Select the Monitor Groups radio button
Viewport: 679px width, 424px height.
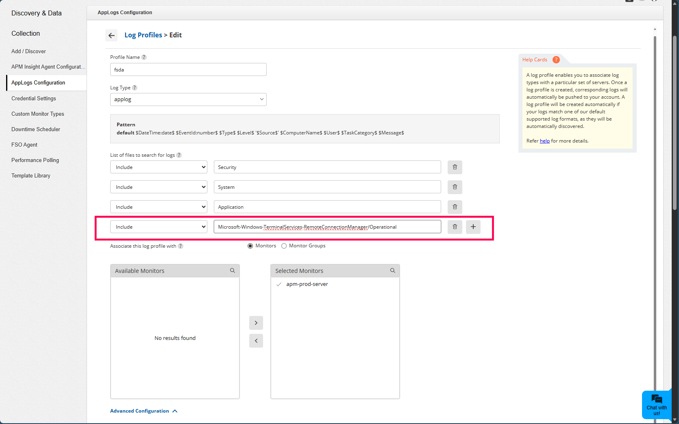click(284, 246)
